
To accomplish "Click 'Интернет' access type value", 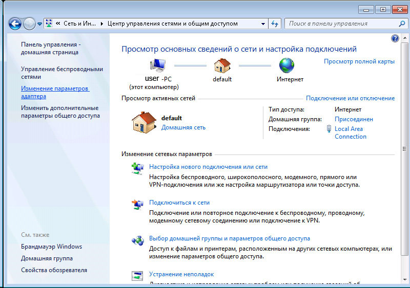I will [348, 109].
